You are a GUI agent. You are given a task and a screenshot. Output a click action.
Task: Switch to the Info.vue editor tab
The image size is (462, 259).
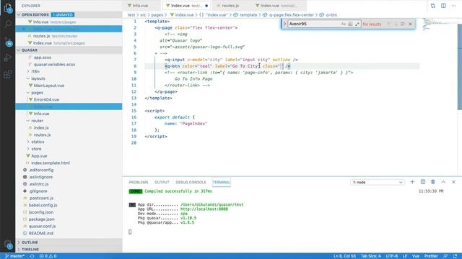click(x=140, y=6)
